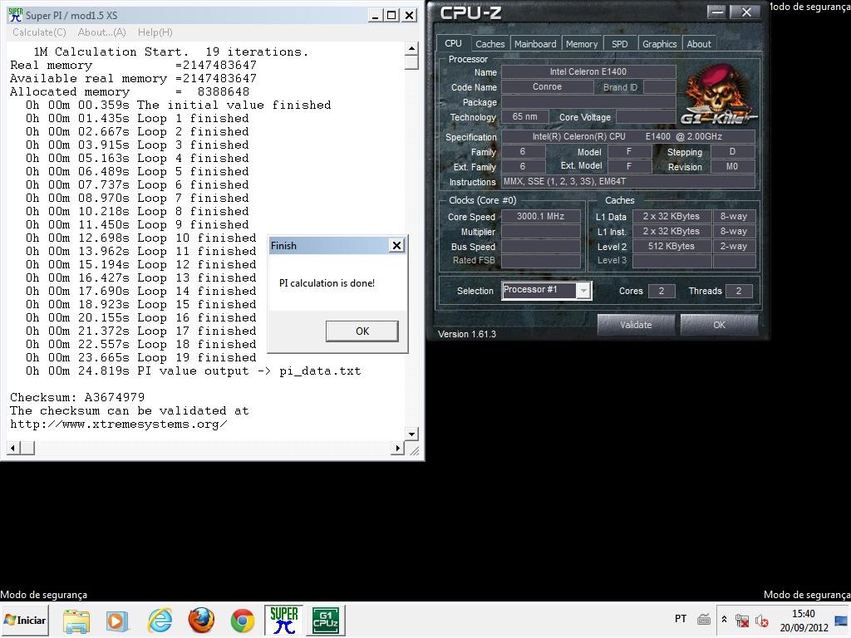
Task: Click the Revision value M0
Action: pos(732,166)
